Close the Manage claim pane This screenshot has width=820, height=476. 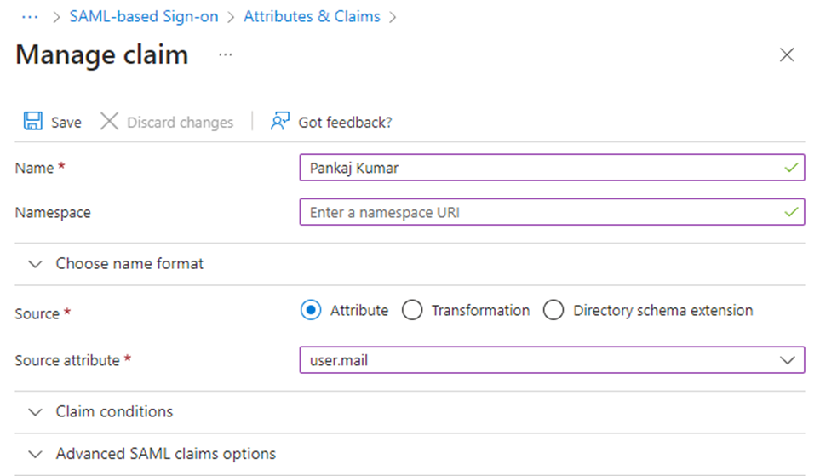click(x=787, y=54)
